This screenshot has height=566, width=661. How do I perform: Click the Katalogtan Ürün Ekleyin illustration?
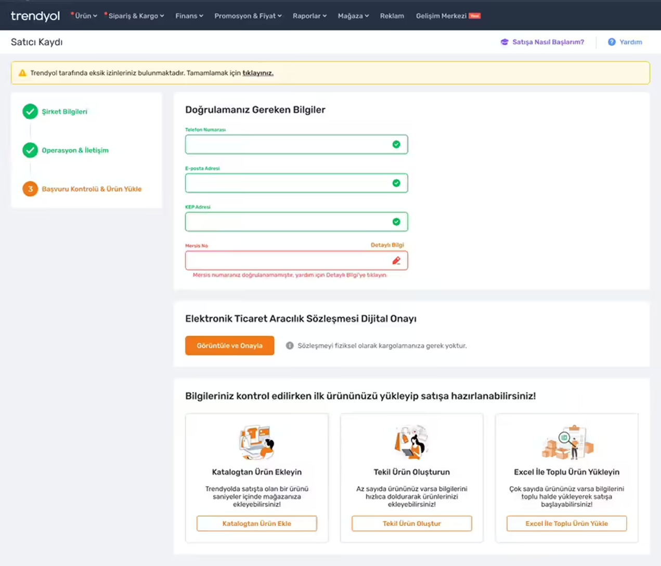point(257,442)
